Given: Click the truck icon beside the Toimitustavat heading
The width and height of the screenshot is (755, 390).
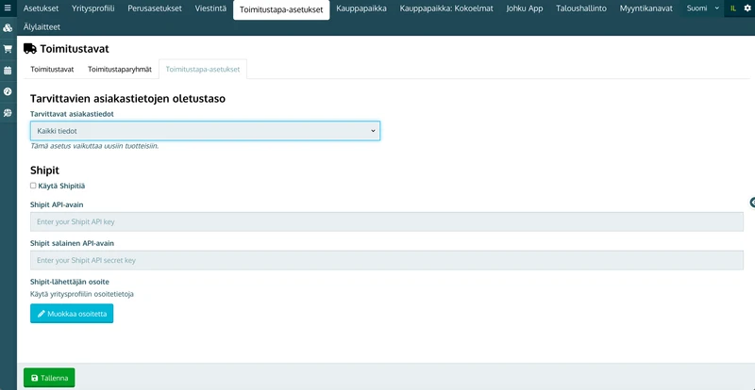Looking at the screenshot, I should pyautogui.click(x=30, y=49).
